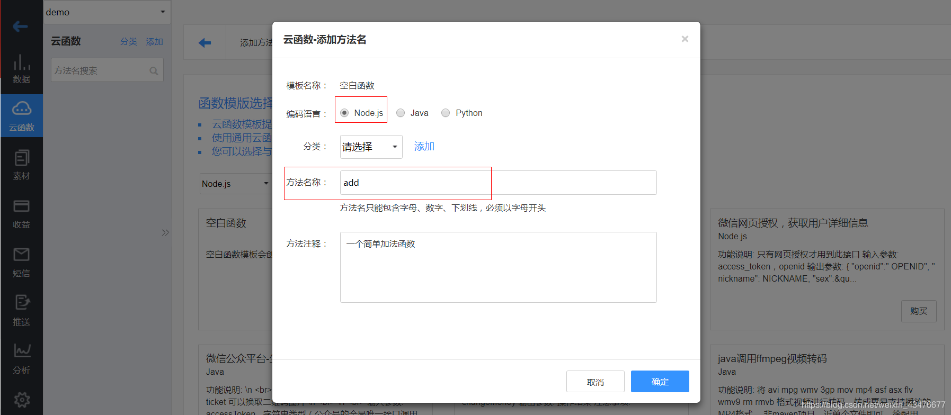
Task: Open the demo project dropdown
Action: [x=107, y=12]
